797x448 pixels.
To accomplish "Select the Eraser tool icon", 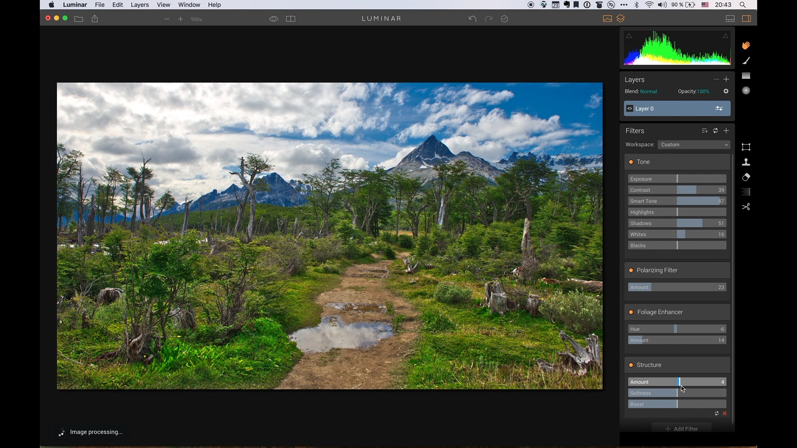I will (x=746, y=177).
